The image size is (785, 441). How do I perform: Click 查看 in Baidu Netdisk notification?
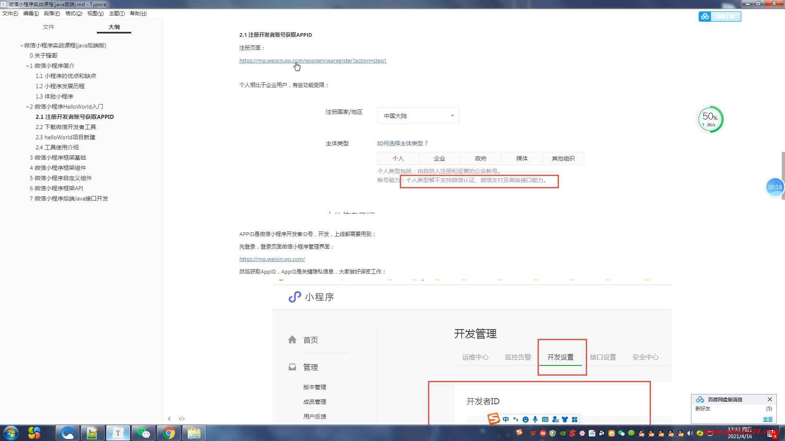pyautogui.click(x=768, y=419)
